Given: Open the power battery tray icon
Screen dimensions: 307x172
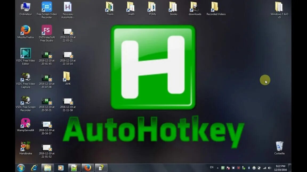Looking at the screenshot, I should pos(259,168).
